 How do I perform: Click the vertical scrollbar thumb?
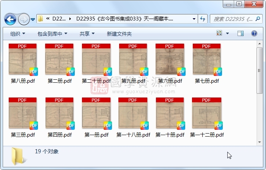pyautogui.click(x=260, y=71)
